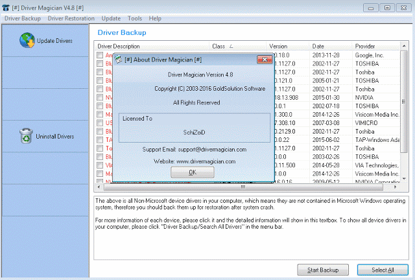Click the 2003-02-26 date cell
The width and height of the screenshot is (415, 280).
click(326, 157)
